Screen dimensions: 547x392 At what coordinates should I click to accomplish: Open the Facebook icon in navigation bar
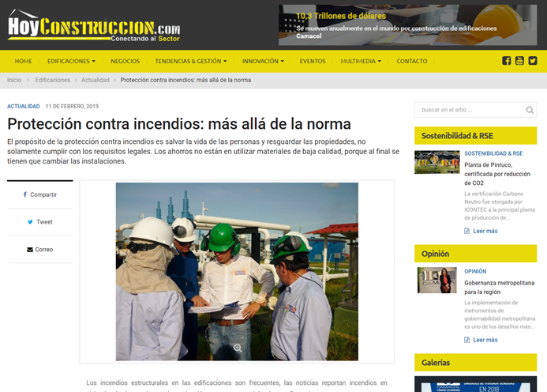(x=506, y=61)
